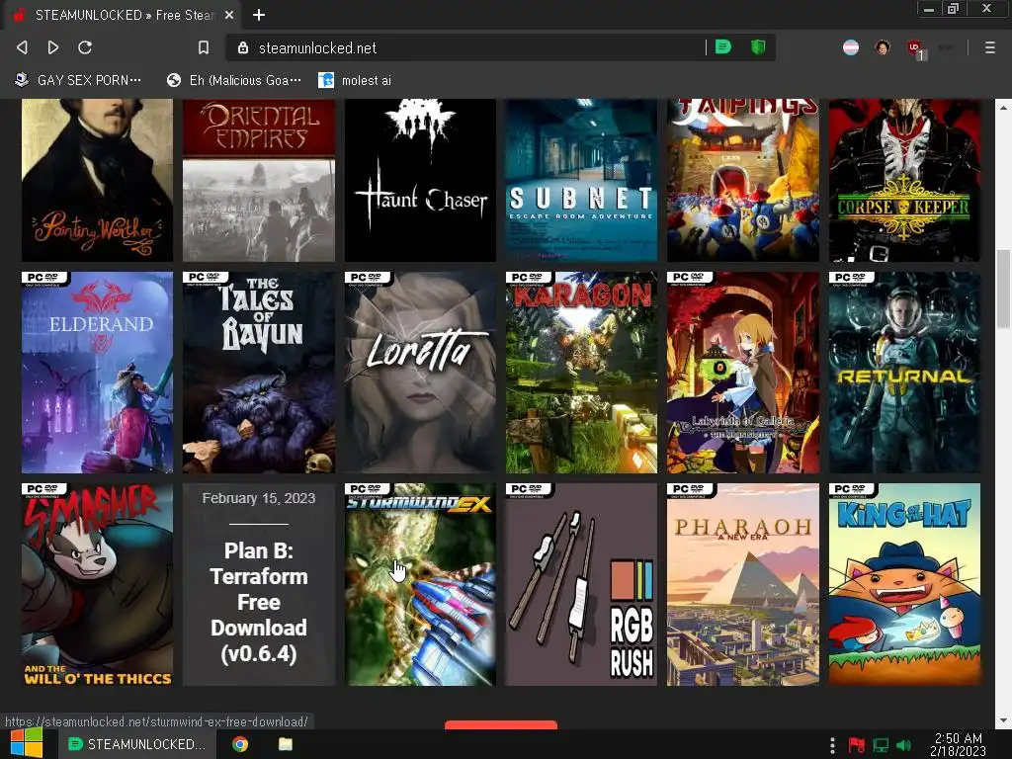
Task: Launch Chrome from the taskbar
Action: pos(240,744)
